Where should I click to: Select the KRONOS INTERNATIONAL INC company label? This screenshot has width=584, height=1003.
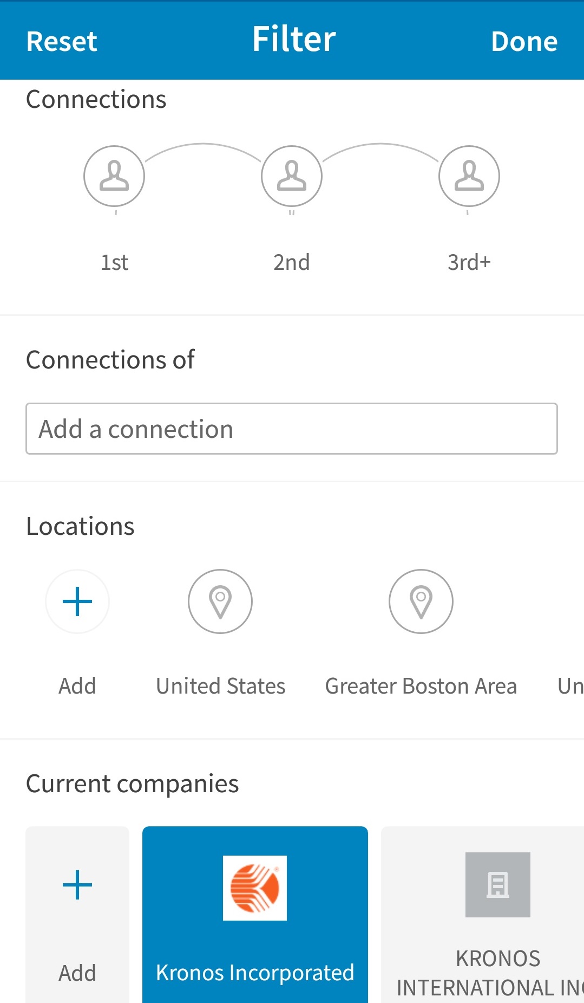coord(490,973)
